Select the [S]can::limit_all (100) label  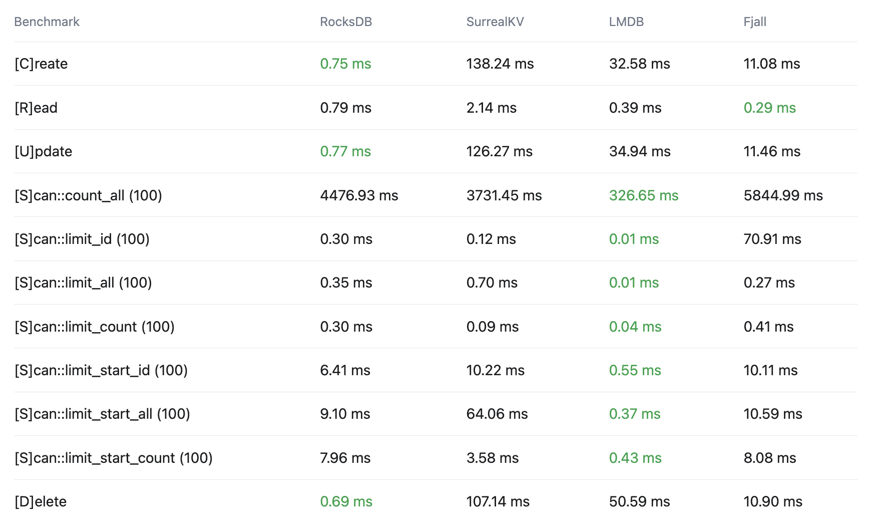point(83,283)
